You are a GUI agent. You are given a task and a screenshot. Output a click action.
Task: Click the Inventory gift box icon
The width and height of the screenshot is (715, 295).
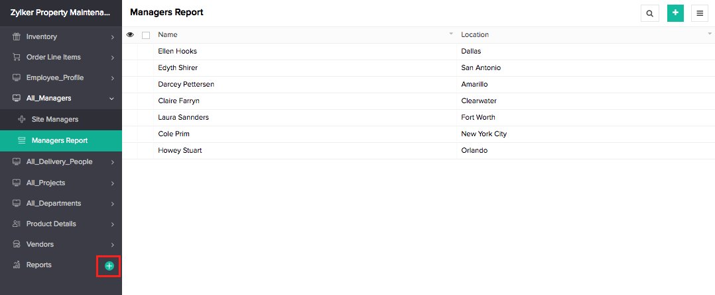(x=17, y=37)
